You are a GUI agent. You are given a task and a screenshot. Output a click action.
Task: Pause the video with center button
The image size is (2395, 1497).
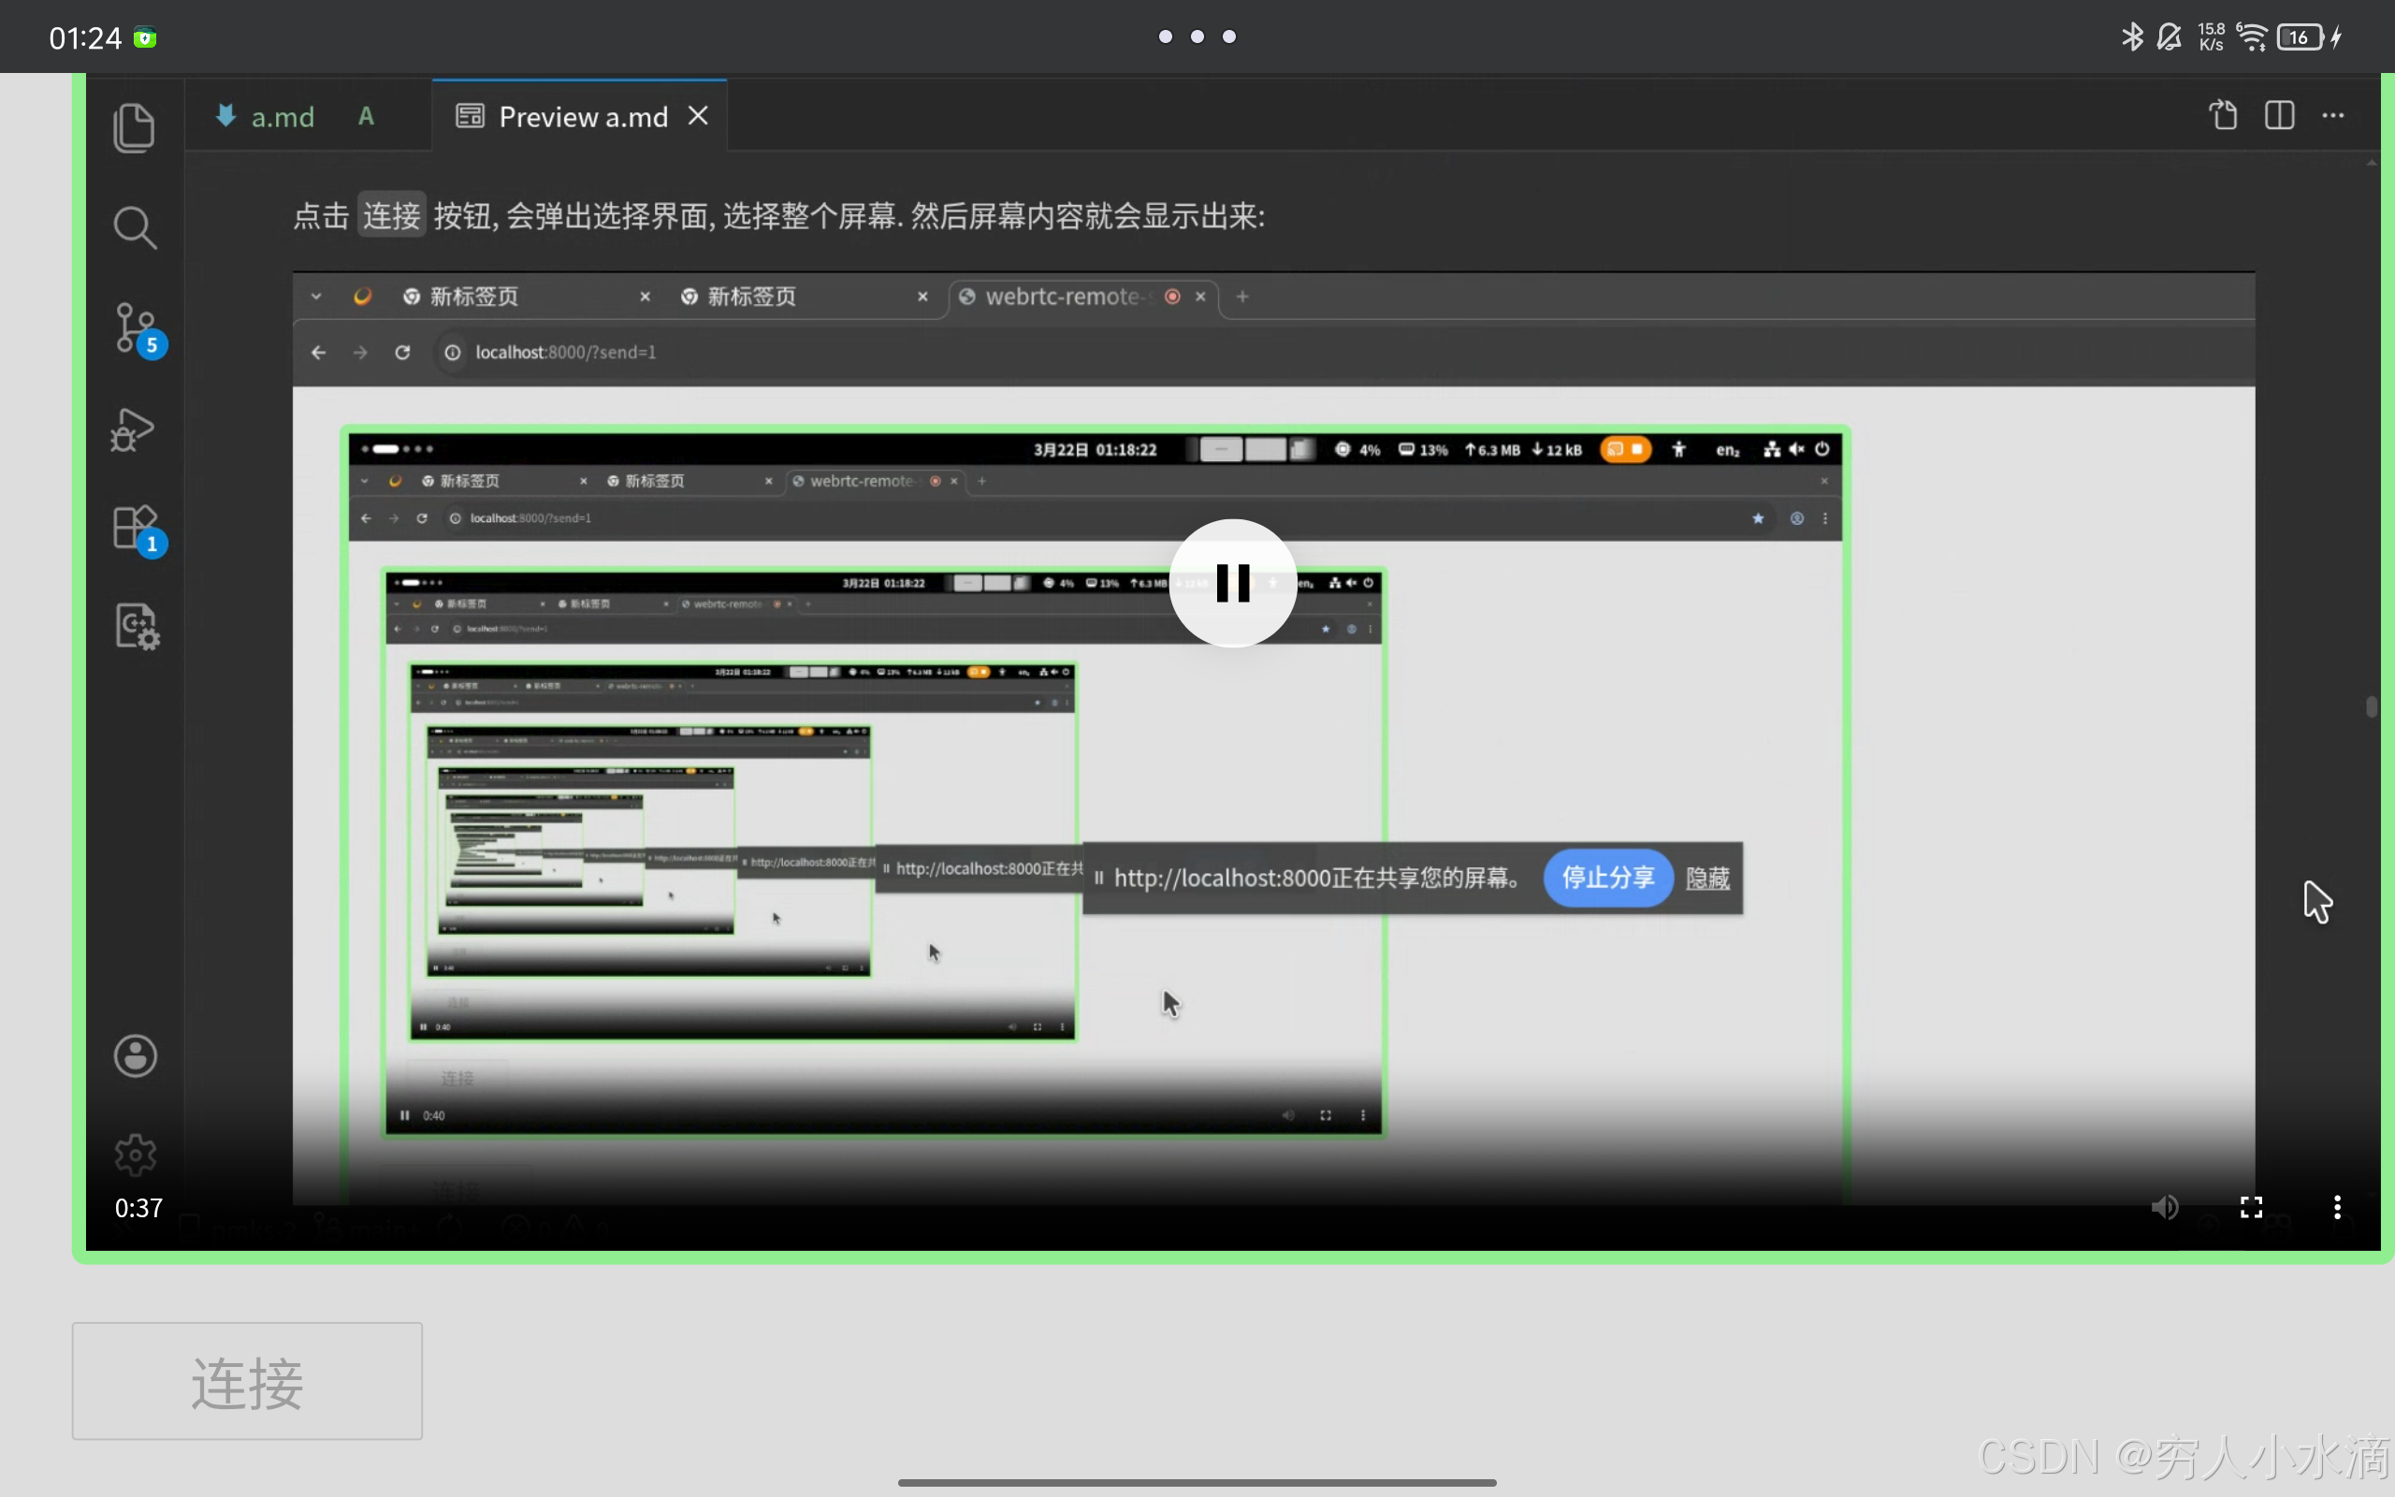tap(1232, 583)
